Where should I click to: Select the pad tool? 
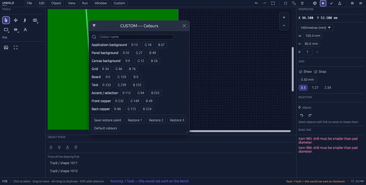tap(35, 20)
